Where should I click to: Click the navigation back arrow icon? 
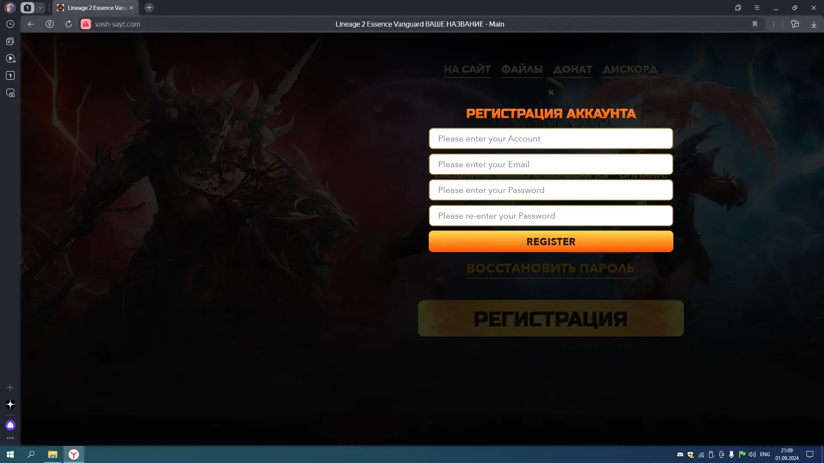point(31,24)
